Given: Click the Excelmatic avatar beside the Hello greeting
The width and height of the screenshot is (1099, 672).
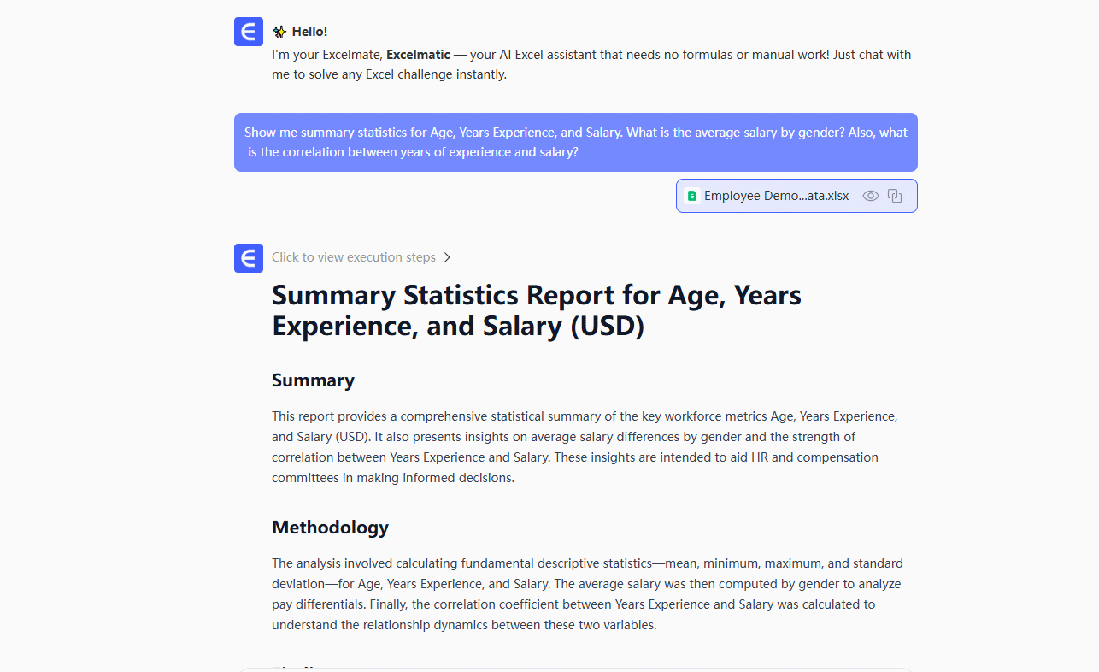Looking at the screenshot, I should [249, 32].
